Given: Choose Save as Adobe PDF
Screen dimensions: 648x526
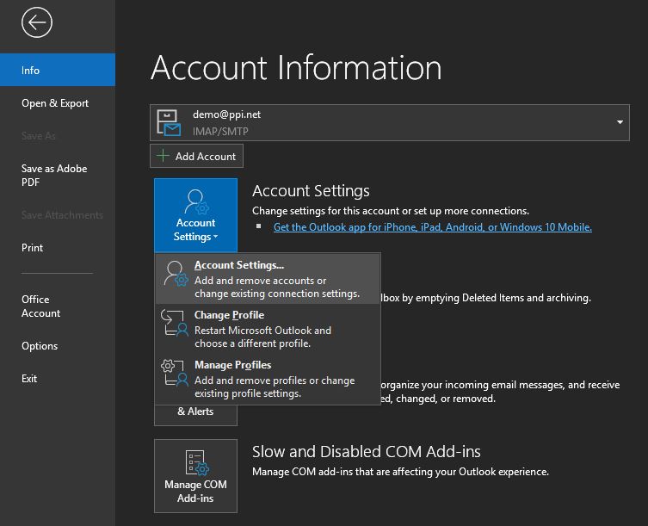Looking at the screenshot, I should pos(53,176).
